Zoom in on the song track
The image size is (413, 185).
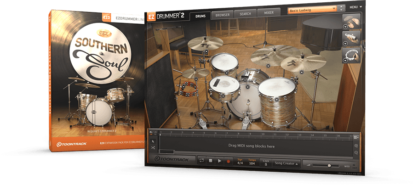click(356, 146)
